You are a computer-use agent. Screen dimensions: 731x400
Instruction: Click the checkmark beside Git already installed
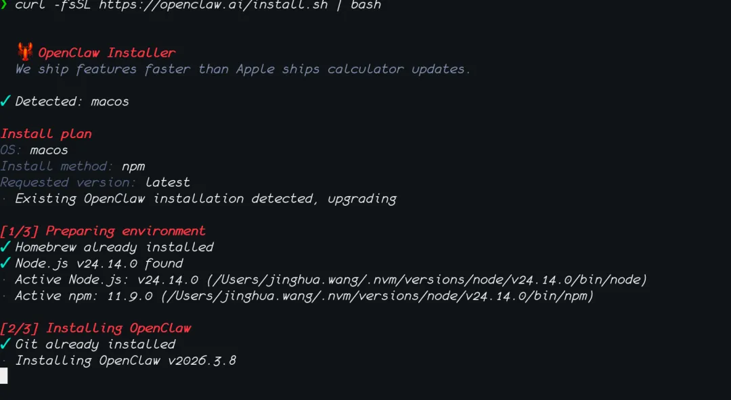tap(5, 344)
